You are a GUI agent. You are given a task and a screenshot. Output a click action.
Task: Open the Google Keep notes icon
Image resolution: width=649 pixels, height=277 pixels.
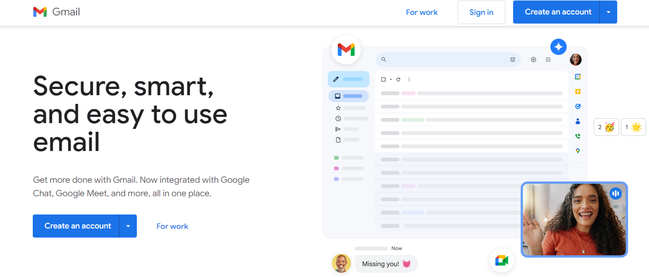coord(578,91)
